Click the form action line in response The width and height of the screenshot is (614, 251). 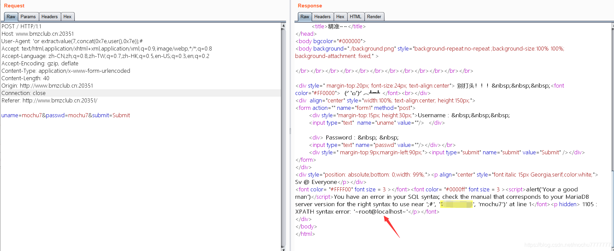click(x=355, y=108)
